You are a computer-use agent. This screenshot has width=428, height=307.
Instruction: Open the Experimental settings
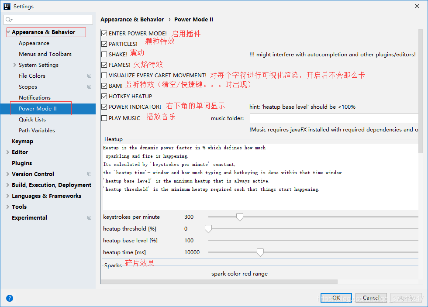point(30,218)
